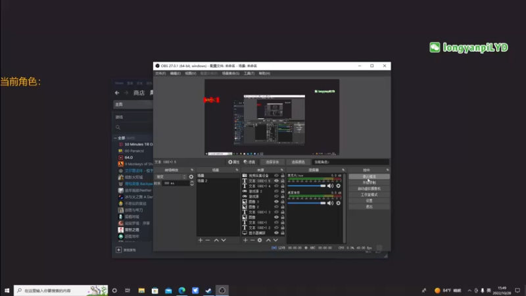Image resolution: width=526 pixels, height=296 pixels.
Task: Pop out the 场景 dock panel icon
Action: coord(237,170)
